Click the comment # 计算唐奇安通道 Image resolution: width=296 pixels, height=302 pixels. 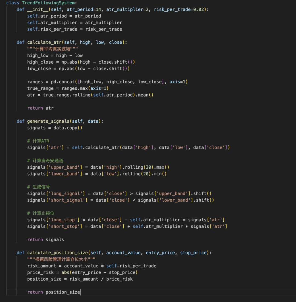(45, 161)
